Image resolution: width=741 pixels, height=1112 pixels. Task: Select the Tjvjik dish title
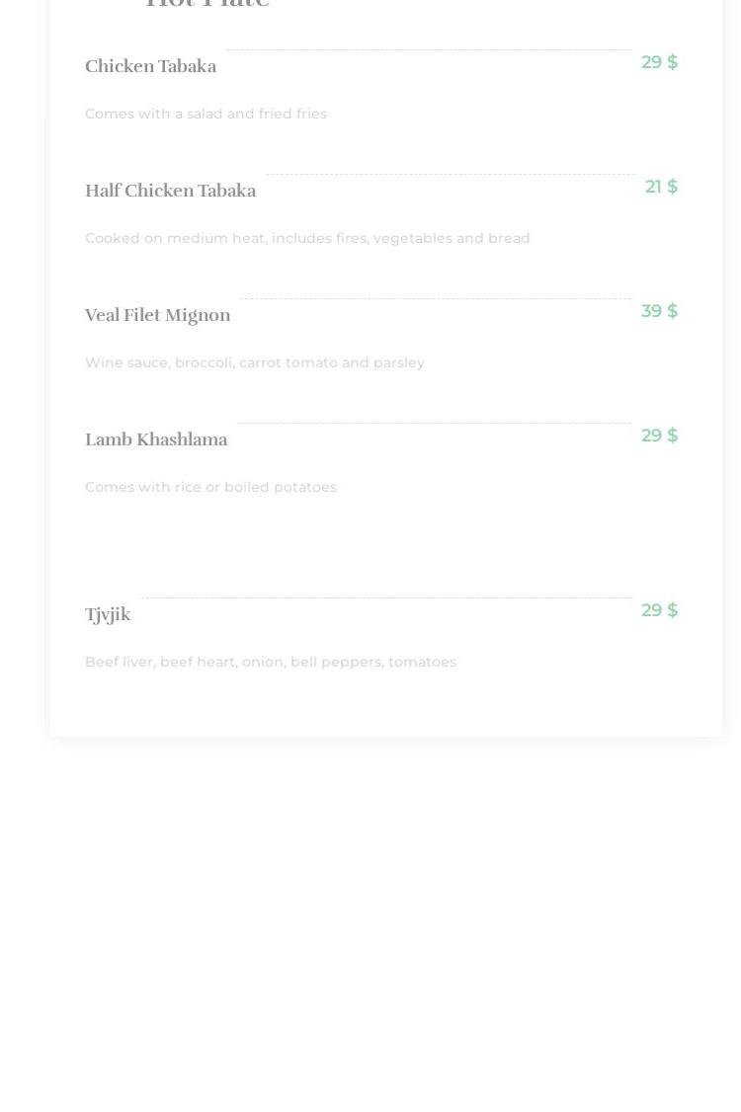[x=108, y=614]
